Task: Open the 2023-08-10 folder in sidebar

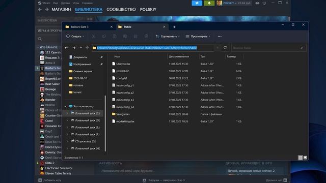Action: [80, 78]
